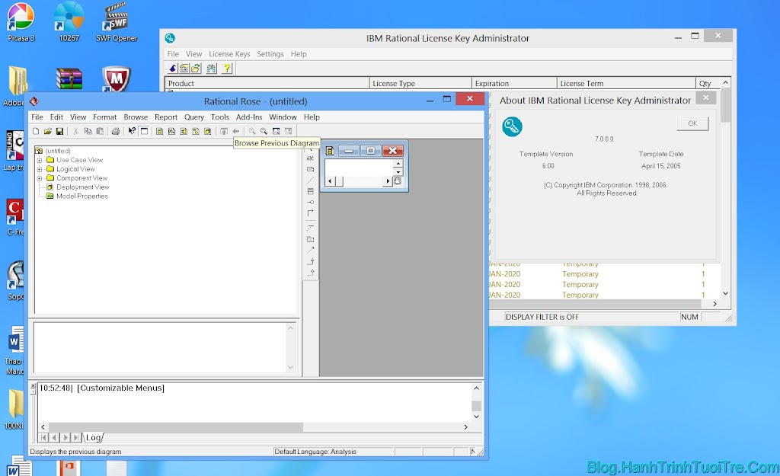Click the diagram window scroll-right arrow

coord(388,181)
